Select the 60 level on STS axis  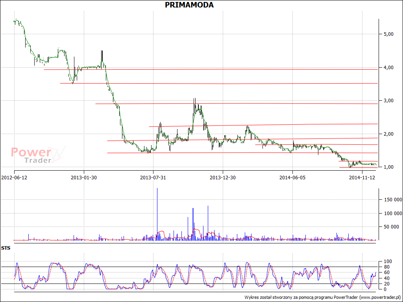(387, 273)
